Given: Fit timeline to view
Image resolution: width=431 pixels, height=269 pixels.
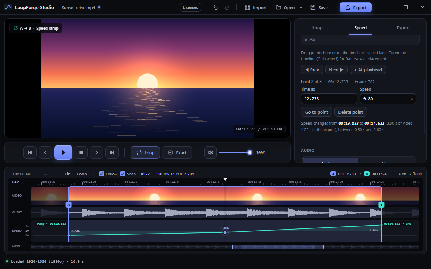Looking at the screenshot, I should tap(67, 174).
